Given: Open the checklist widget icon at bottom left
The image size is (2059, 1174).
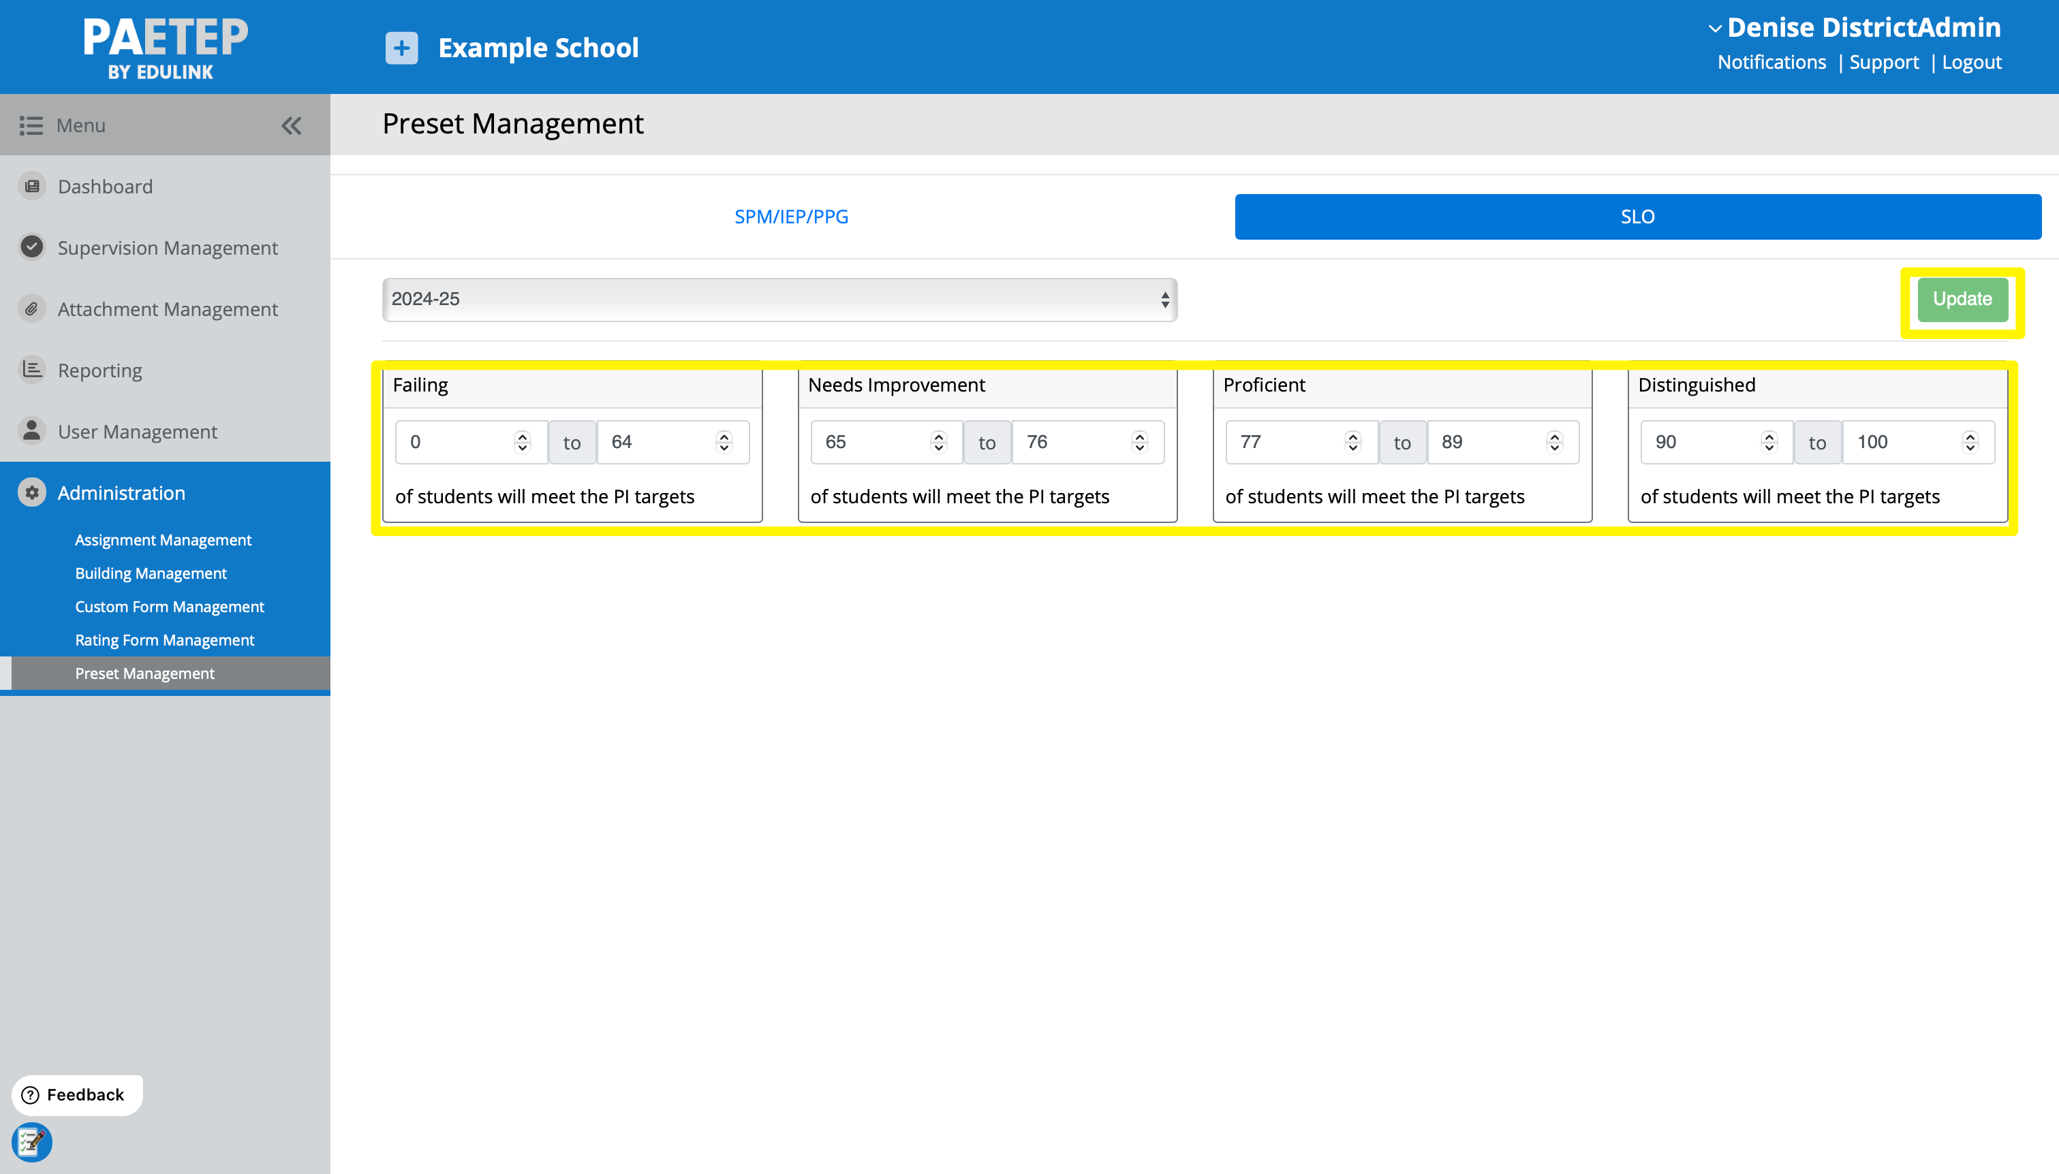Looking at the screenshot, I should coord(31,1142).
